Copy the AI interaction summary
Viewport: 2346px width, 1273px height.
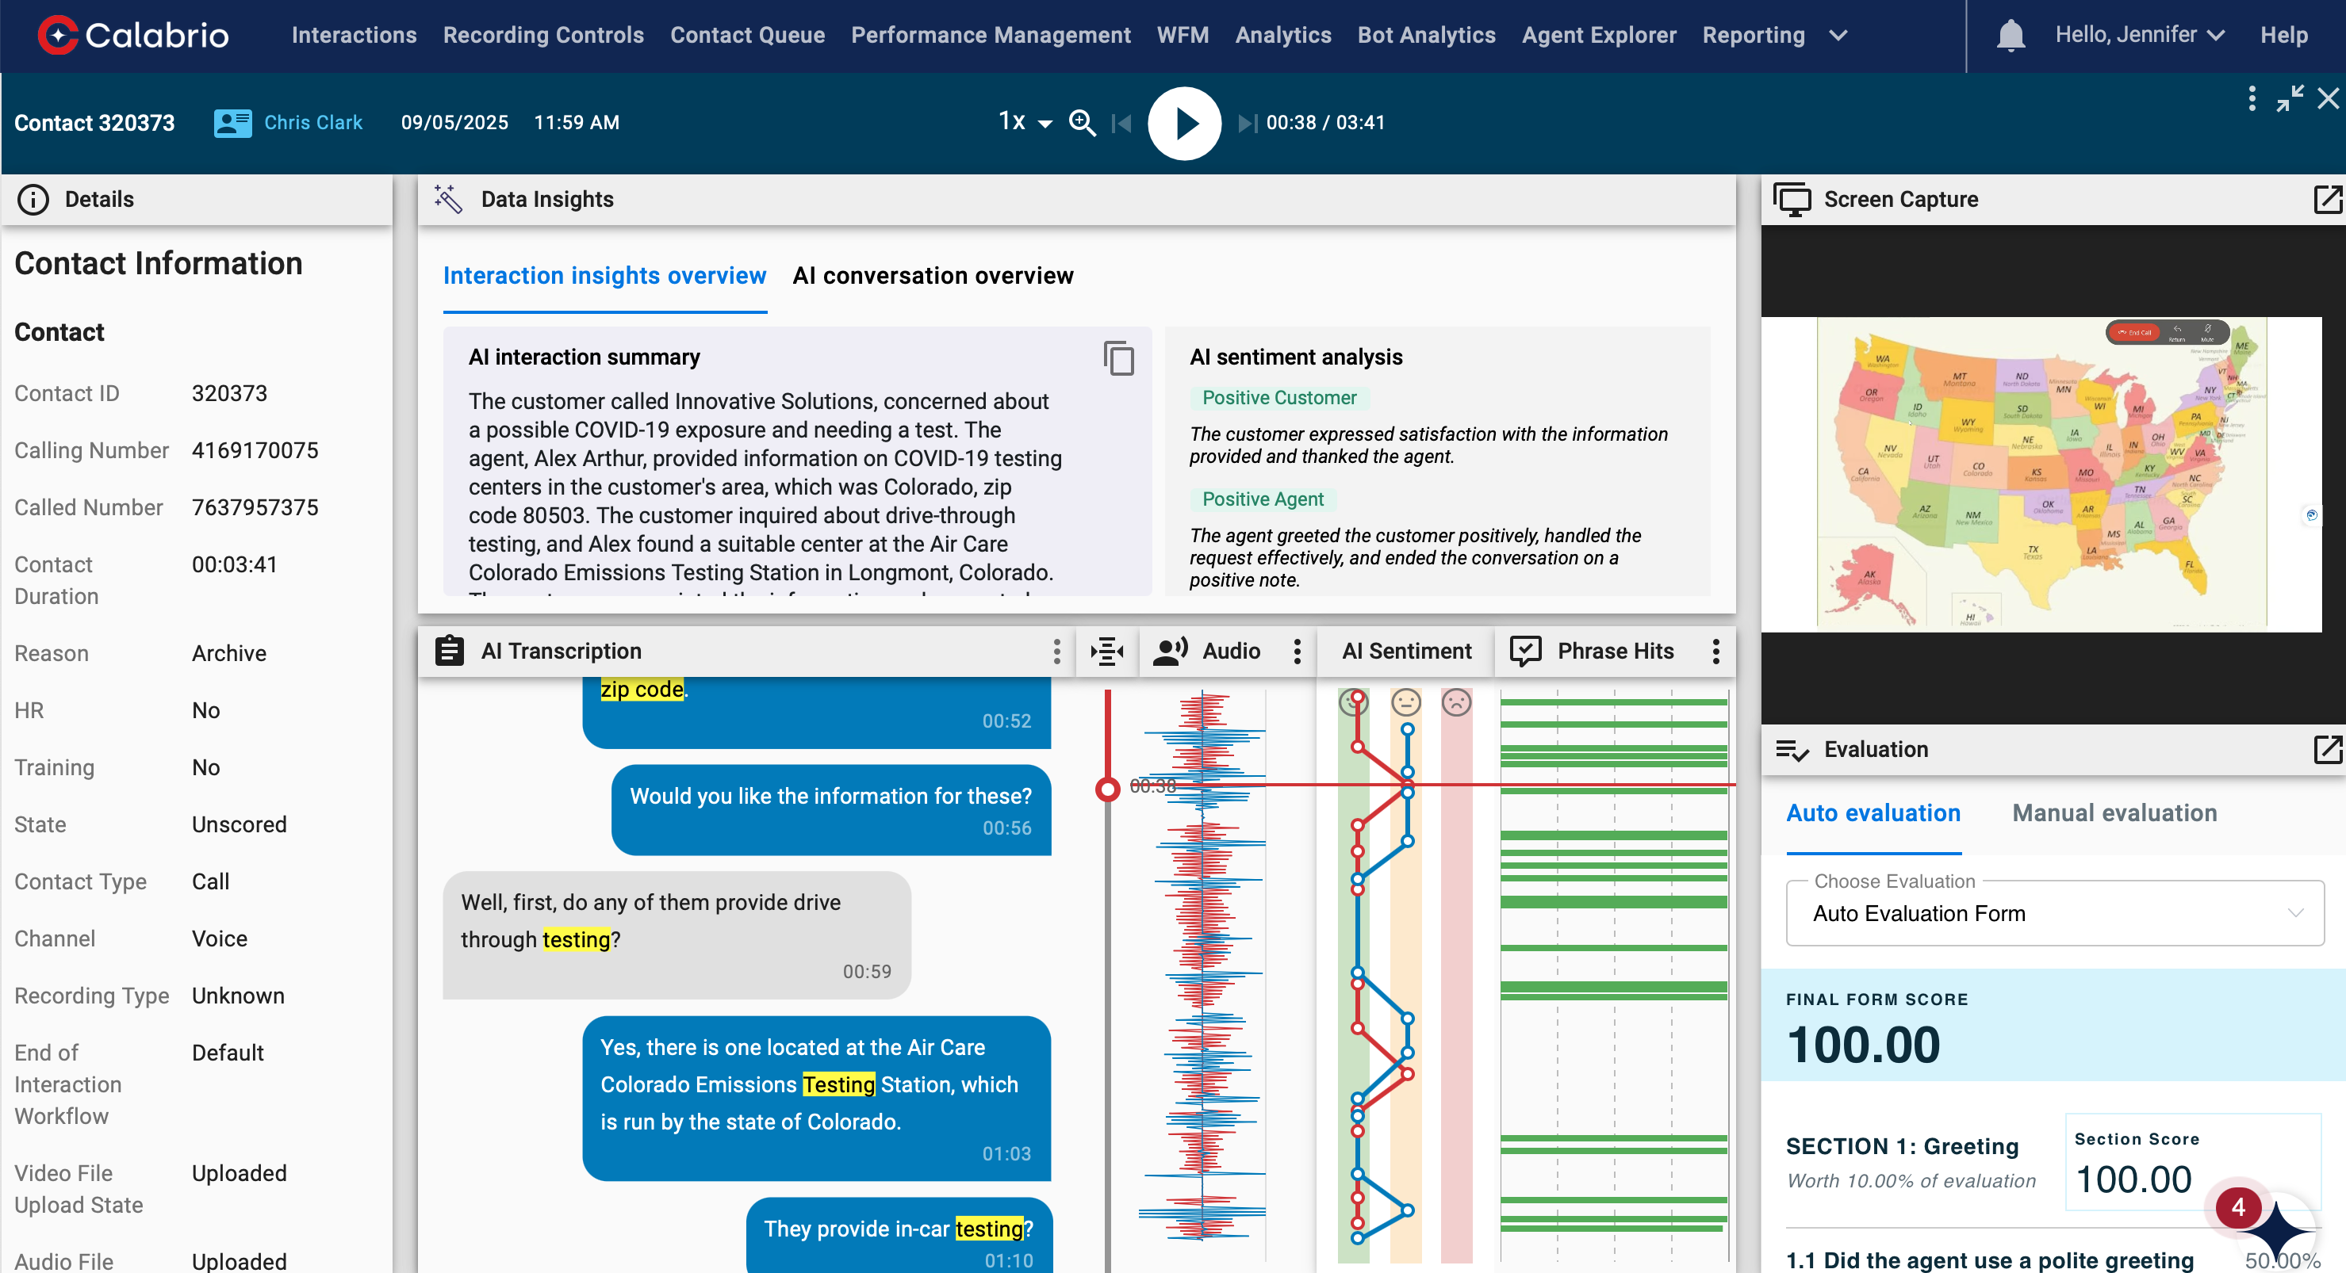pyautogui.click(x=1118, y=358)
